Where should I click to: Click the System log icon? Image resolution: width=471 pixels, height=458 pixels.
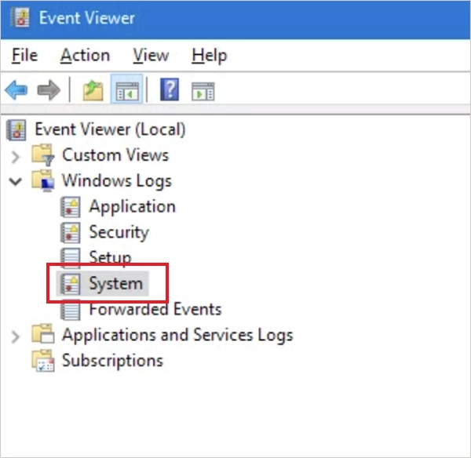[71, 284]
